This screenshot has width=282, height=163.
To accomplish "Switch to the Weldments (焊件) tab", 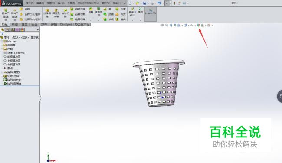I will click(x=44, y=24).
